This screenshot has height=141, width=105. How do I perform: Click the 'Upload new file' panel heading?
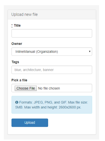point(25,15)
